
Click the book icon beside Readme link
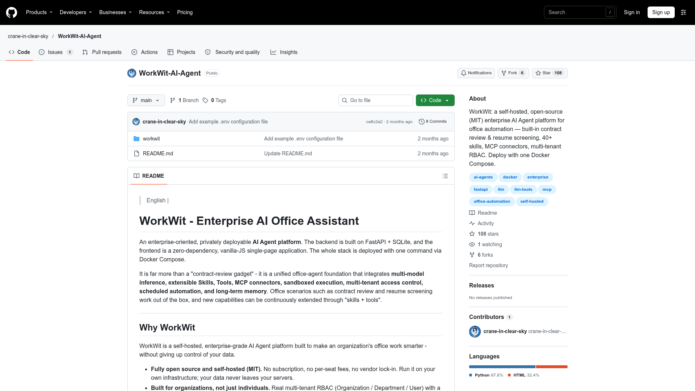472,213
